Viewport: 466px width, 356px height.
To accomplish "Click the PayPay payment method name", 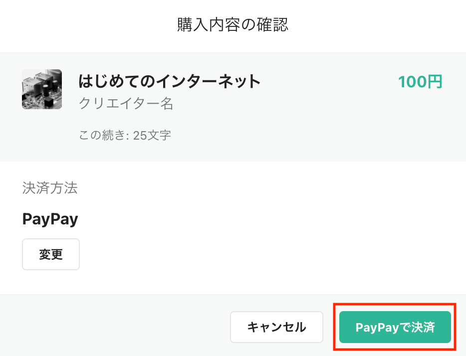I will pos(50,219).
